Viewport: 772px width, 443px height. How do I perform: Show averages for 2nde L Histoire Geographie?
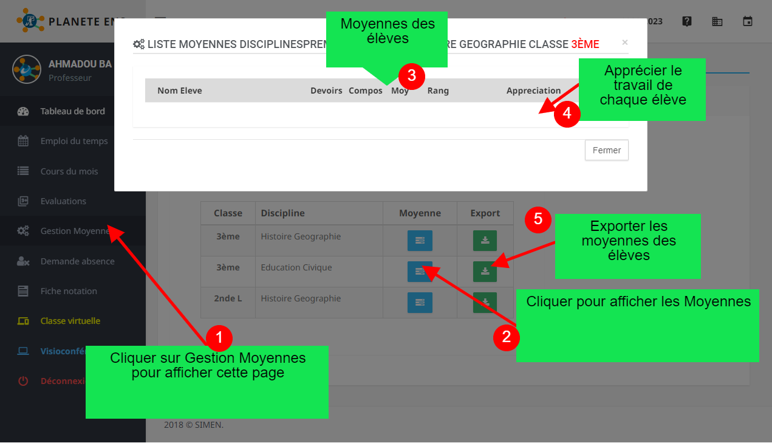(x=420, y=302)
